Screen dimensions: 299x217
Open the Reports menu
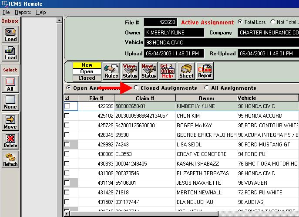23,12
